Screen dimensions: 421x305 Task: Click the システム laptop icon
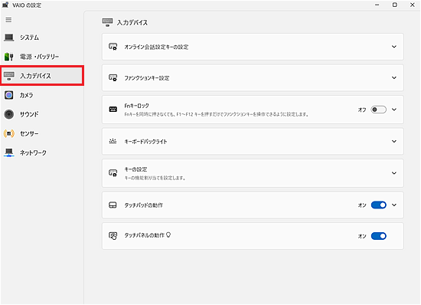point(9,38)
